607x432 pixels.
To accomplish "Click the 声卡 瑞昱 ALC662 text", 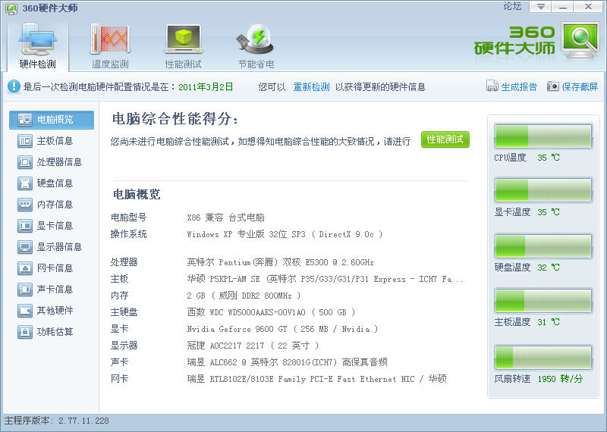I will 288,362.
